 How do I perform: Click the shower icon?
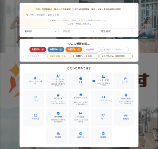pyautogui.click(x=126, y=78)
